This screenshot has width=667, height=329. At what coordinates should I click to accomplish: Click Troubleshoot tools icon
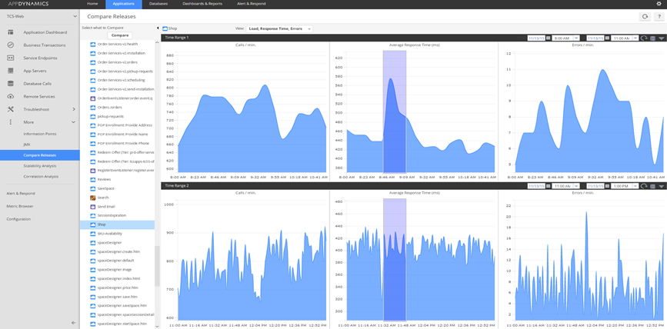[x=11, y=109]
